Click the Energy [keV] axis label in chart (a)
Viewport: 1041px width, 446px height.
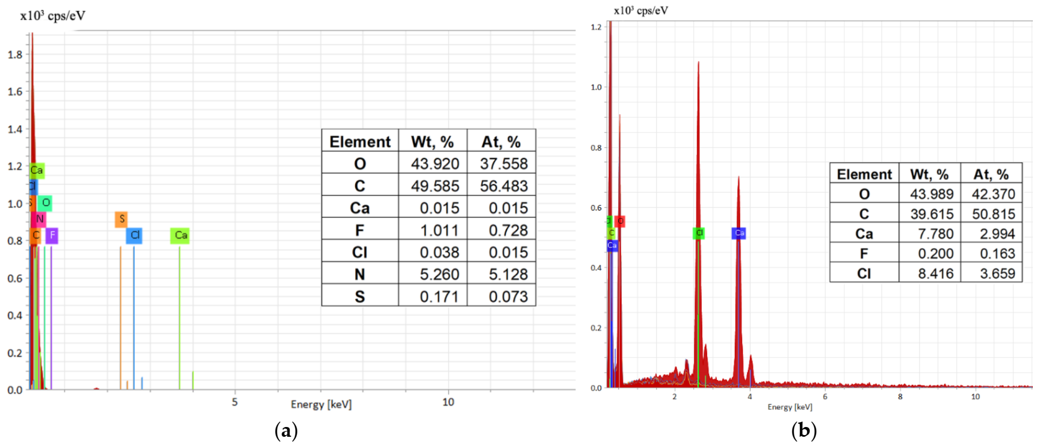321,404
